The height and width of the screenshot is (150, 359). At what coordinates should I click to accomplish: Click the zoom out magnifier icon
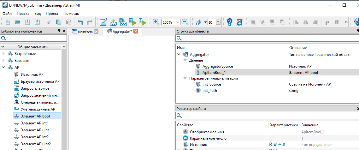185,22
